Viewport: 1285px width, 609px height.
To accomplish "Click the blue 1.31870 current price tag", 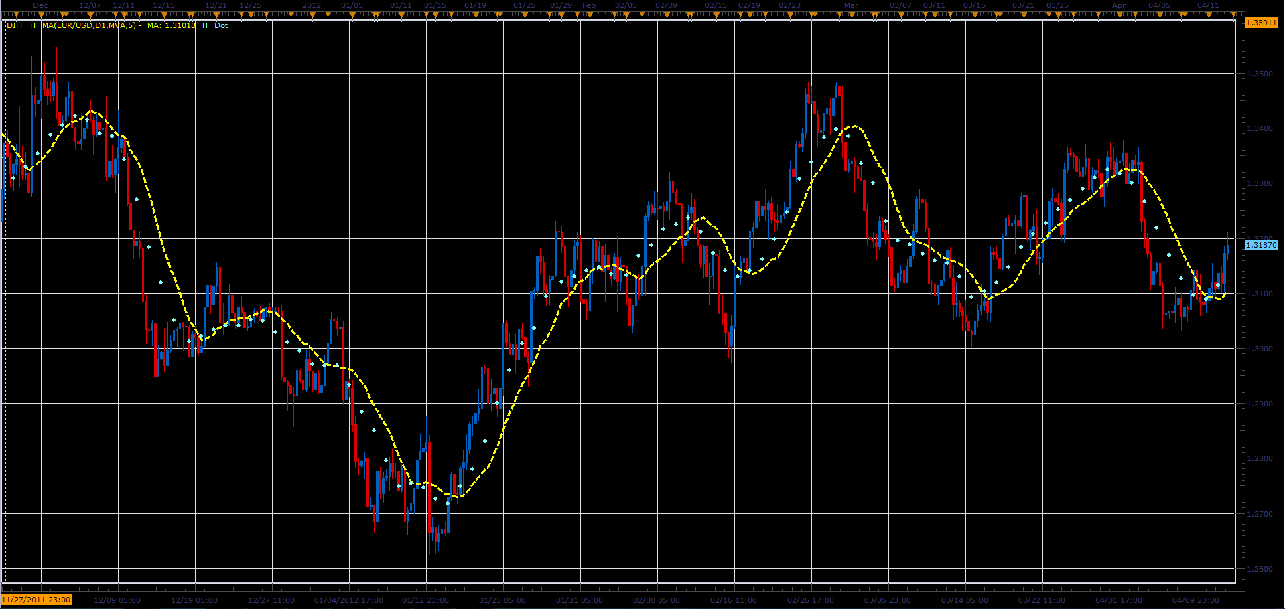I will tap(1261, 245).
